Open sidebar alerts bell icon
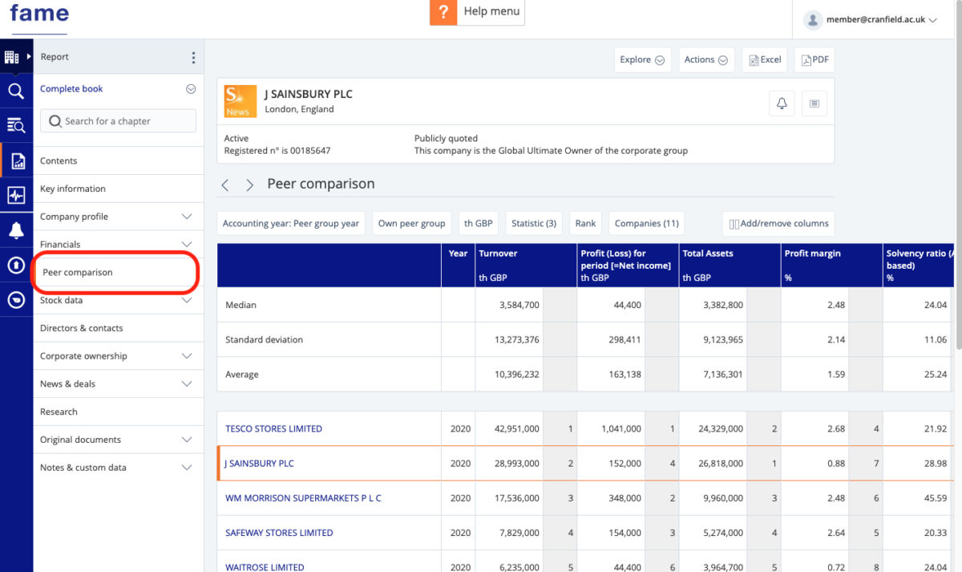962x572 pixels. tap(17, 229)
